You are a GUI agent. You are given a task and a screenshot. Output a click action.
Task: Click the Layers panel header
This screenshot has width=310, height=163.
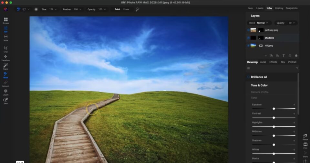(x=255, y=16)
